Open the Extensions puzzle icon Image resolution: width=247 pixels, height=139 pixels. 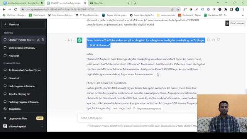point(225,9)
